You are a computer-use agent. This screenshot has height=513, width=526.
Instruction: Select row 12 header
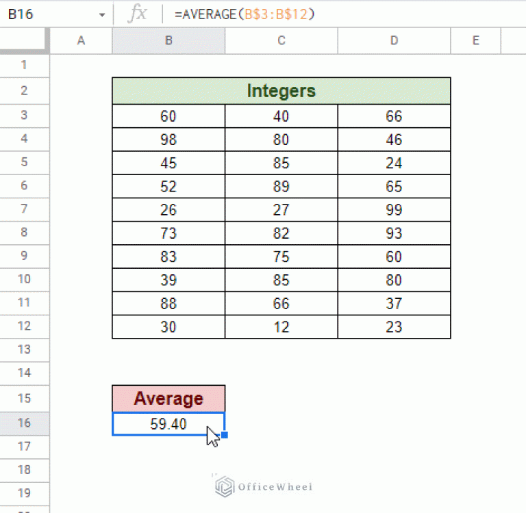point(24,326)
